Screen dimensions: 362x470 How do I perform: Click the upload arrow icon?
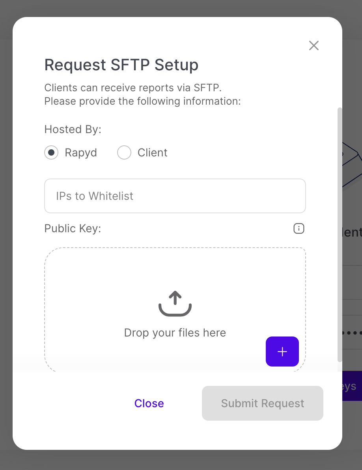pos(175,304)
